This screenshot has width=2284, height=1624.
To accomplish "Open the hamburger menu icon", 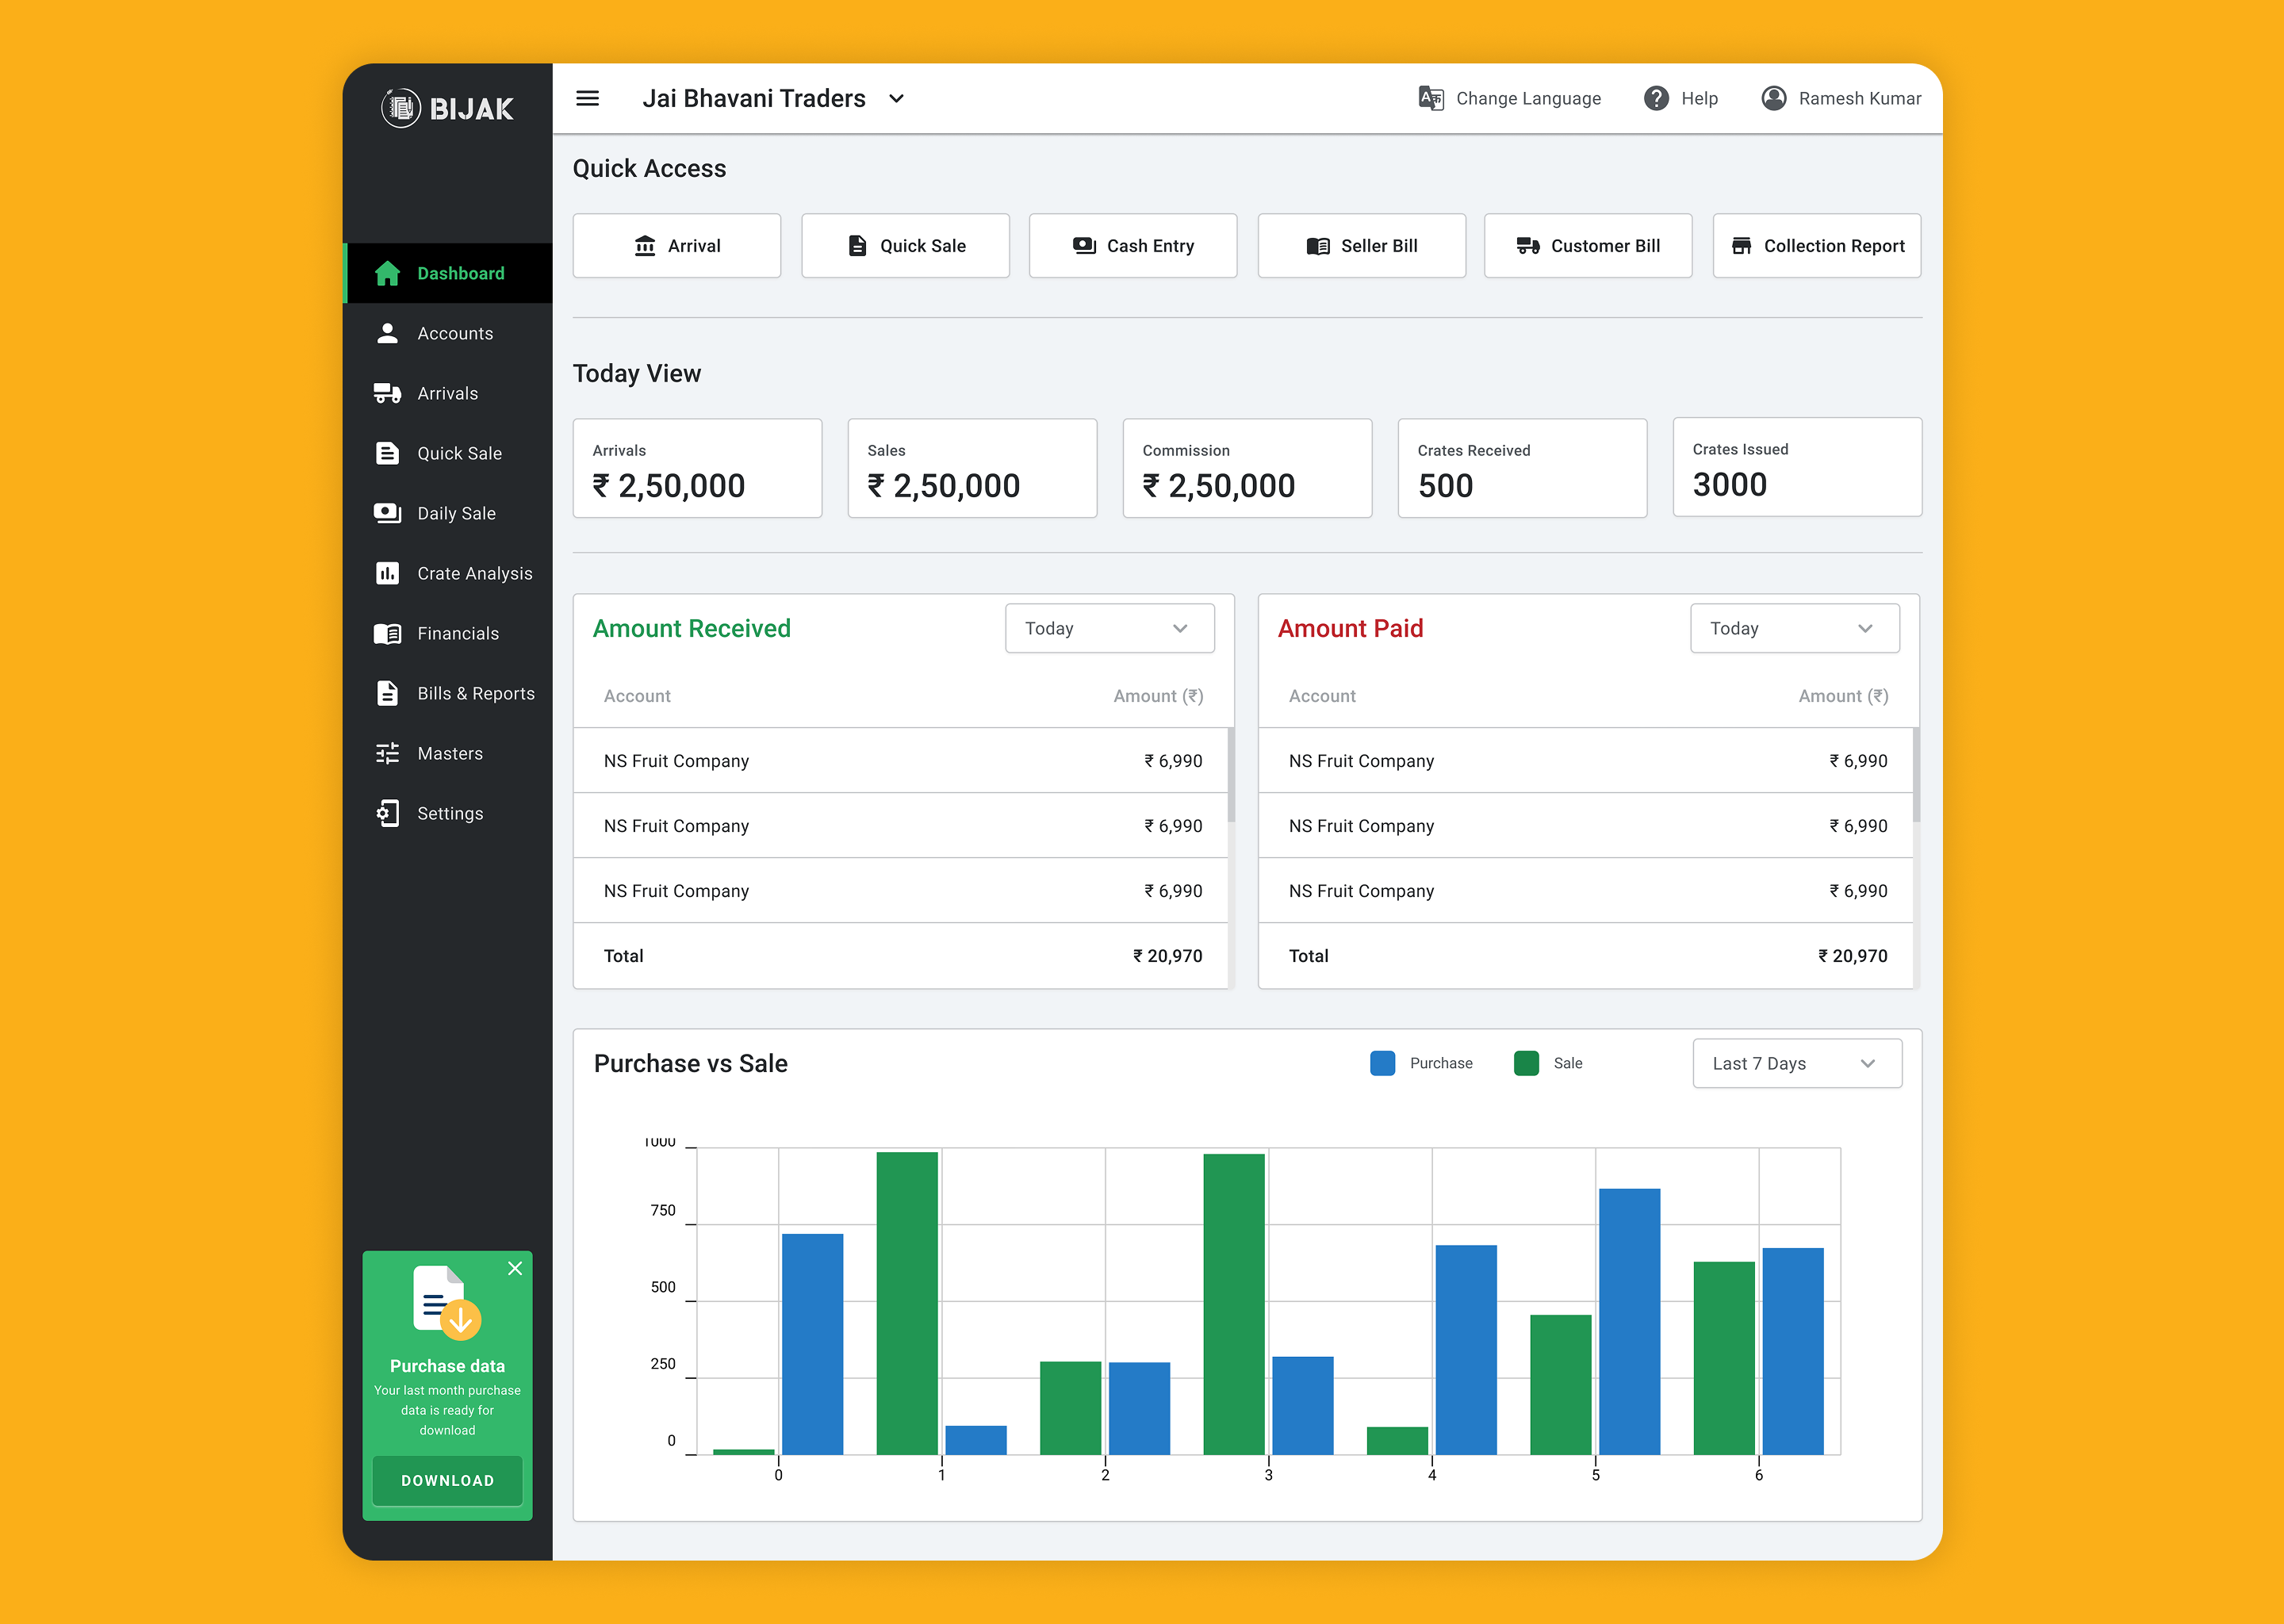I will 587,98.
